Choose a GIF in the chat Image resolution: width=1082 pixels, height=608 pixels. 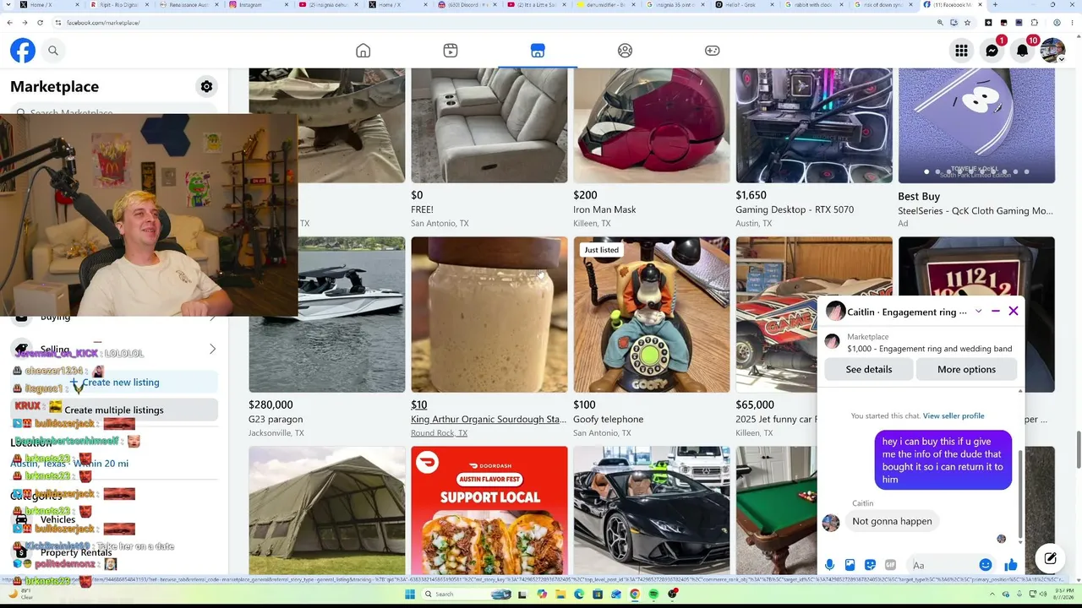[890, 565]
